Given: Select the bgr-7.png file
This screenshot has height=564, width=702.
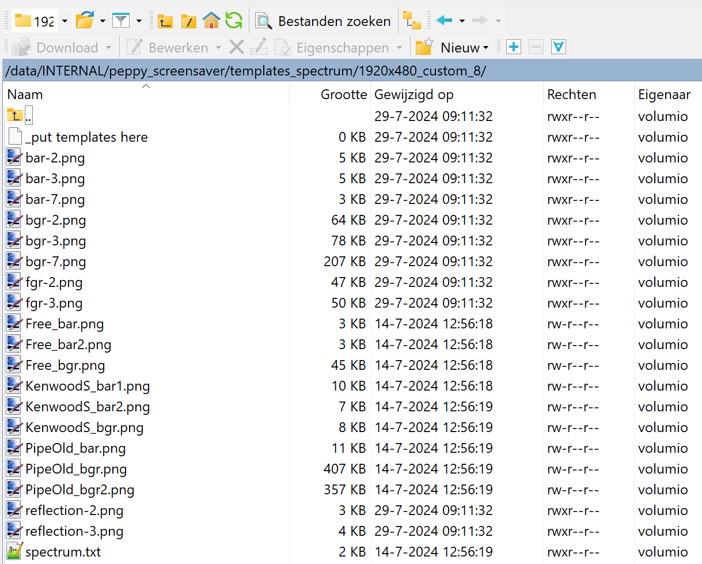Looking at the screenshot, I should (x=56, y=262).
